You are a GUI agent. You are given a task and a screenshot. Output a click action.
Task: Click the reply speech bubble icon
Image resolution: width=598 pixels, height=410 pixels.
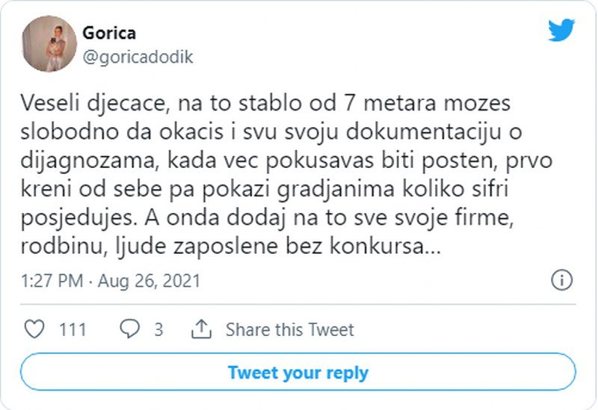(x=131, y=329)
